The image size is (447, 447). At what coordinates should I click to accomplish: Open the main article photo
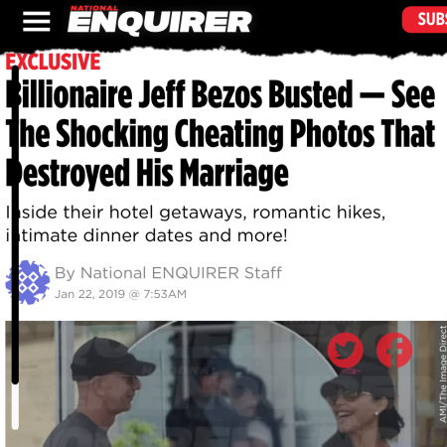tap(225, 383)
